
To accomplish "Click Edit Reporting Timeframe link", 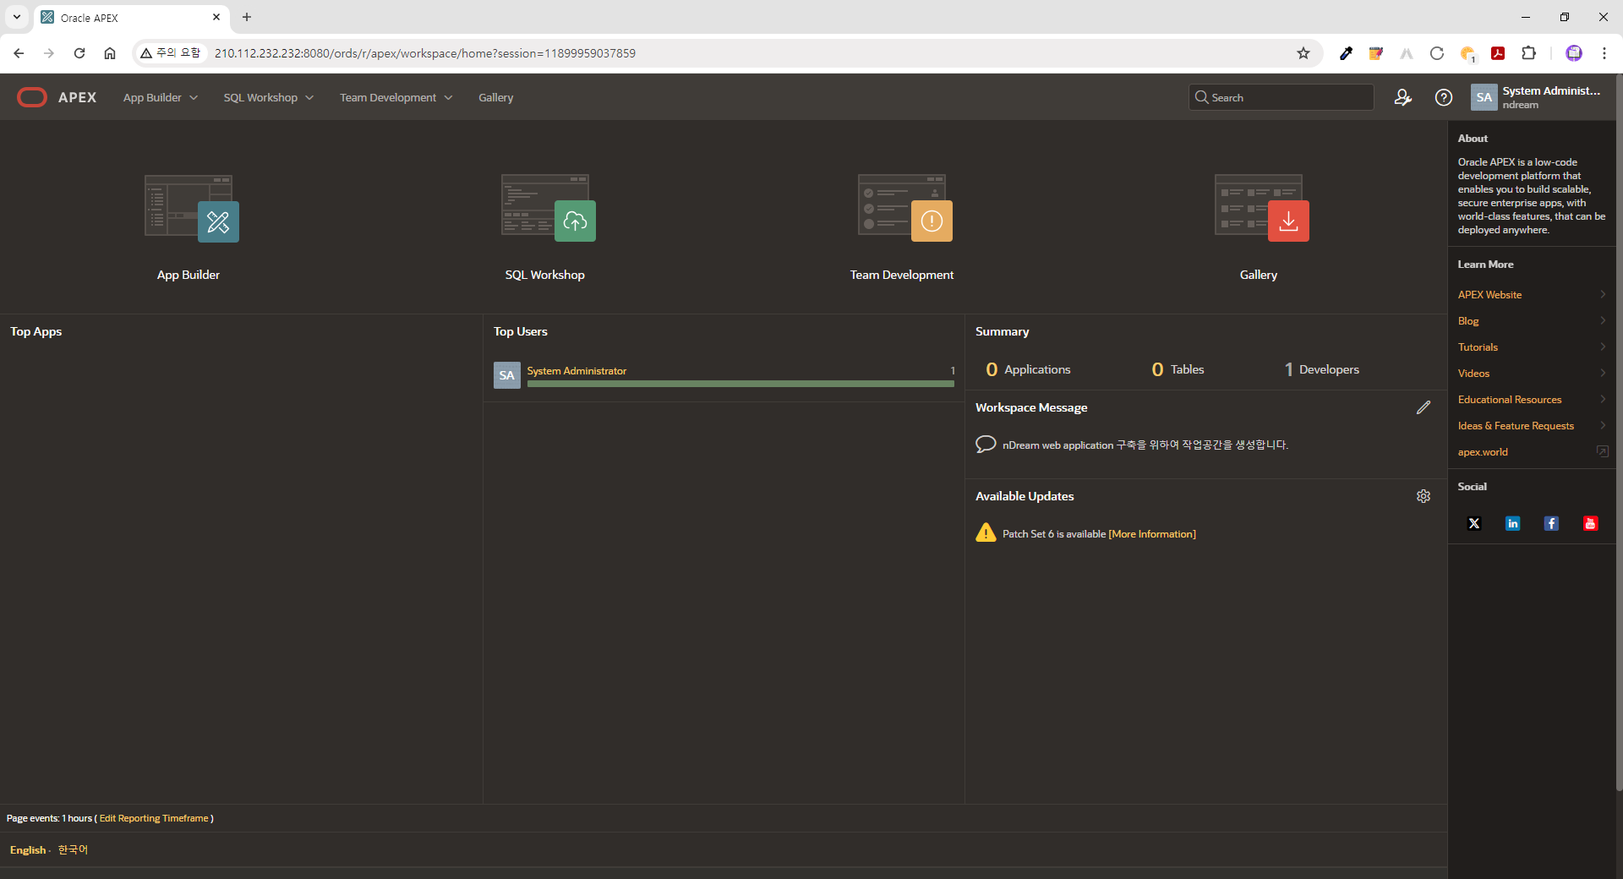I will [154, 818].
